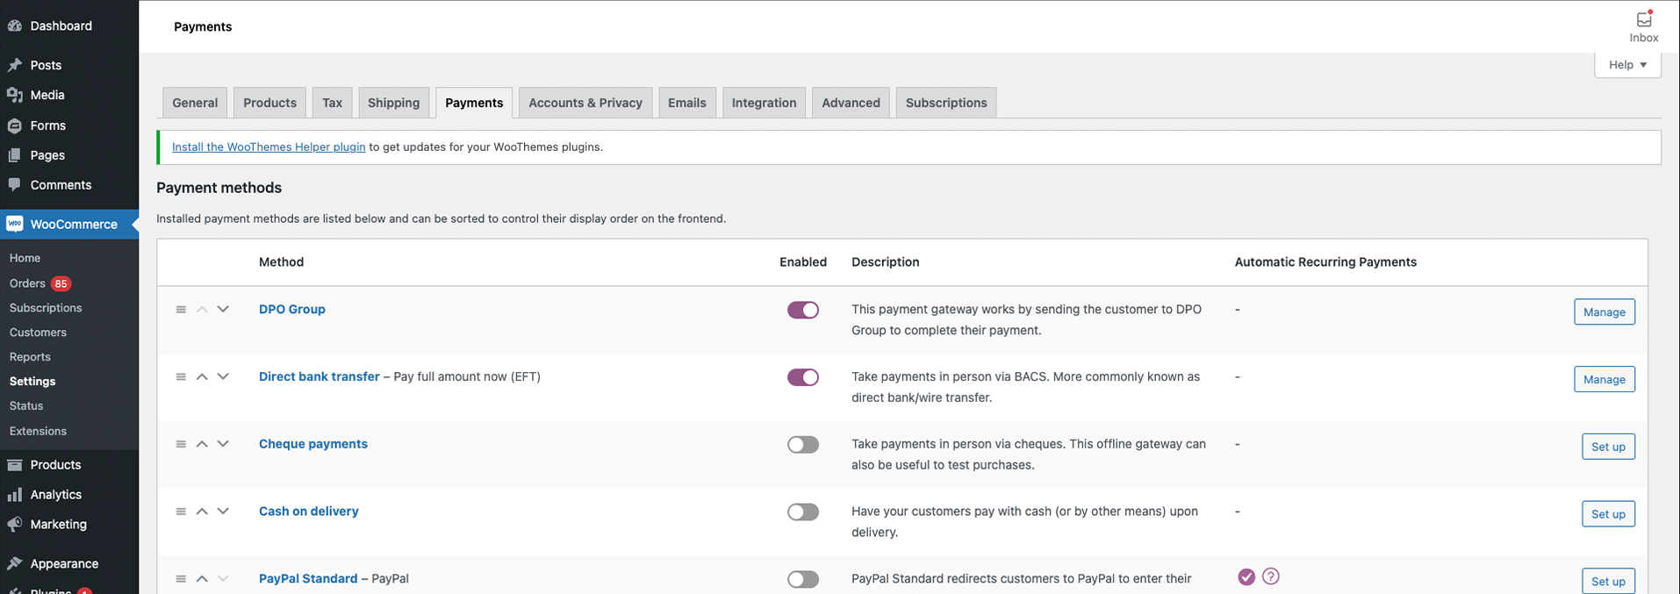This screenshot has height=594, width=1680.
Task: Switch to the General tab
Action: click(195, 103)
